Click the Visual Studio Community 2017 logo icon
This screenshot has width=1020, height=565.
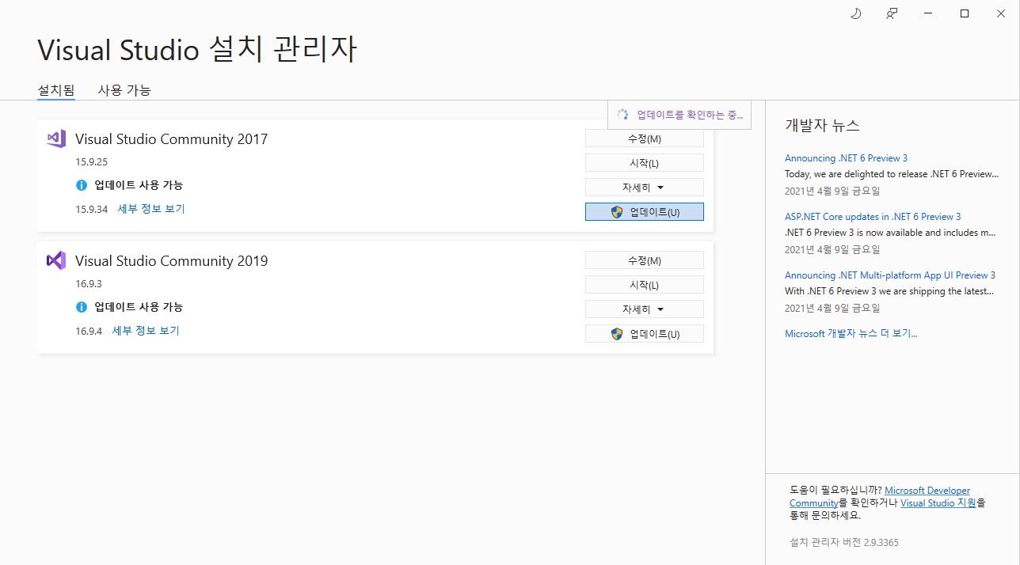[x=56, y=138]
